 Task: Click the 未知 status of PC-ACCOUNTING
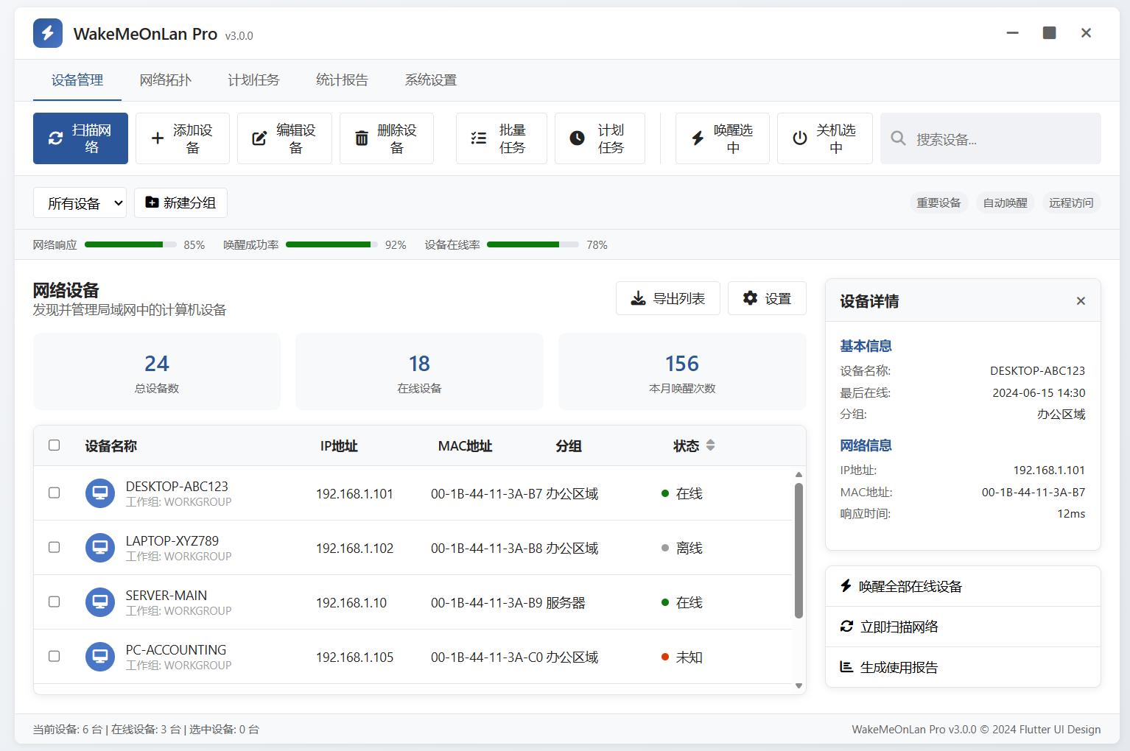click(x=682, y=657)
